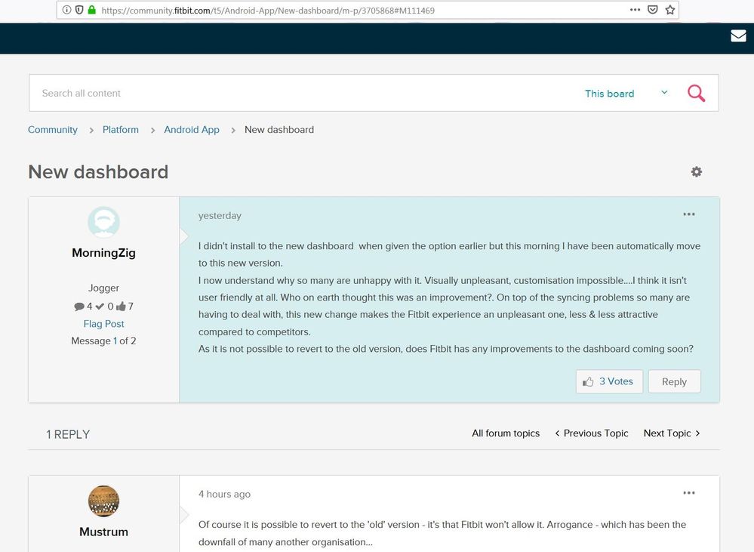The height and width of the screenshot is (552, 754).
Task: Go to Platform breadcrumb
Action: coord(120,129)
